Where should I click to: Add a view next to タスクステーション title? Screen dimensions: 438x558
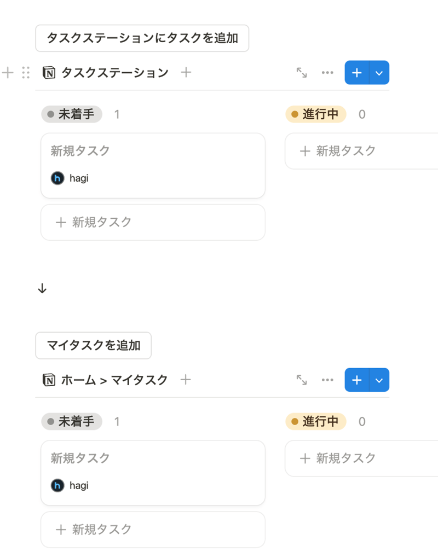(186, 73)
